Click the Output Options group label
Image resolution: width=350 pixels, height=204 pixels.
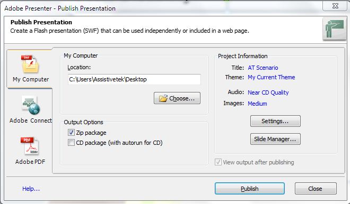coord(83,122)
